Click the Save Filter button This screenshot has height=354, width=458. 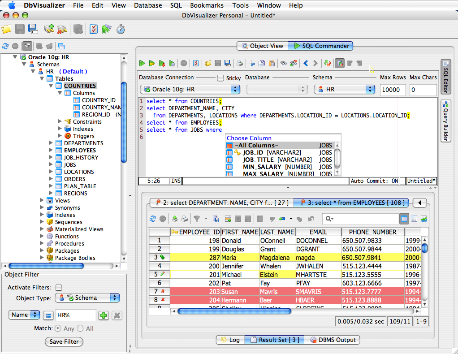coord(64,341)
